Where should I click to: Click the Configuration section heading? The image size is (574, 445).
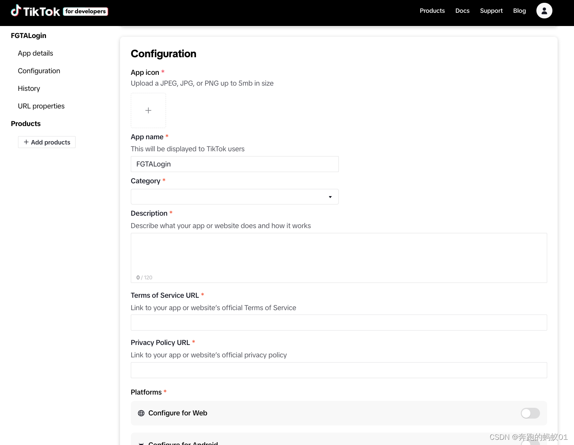click(x=164, y=54)
